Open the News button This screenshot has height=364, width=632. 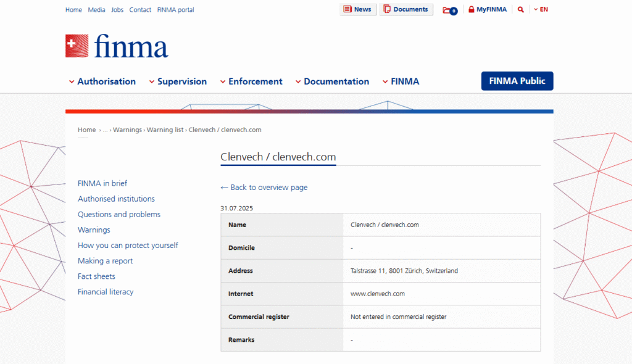[357, 9]
